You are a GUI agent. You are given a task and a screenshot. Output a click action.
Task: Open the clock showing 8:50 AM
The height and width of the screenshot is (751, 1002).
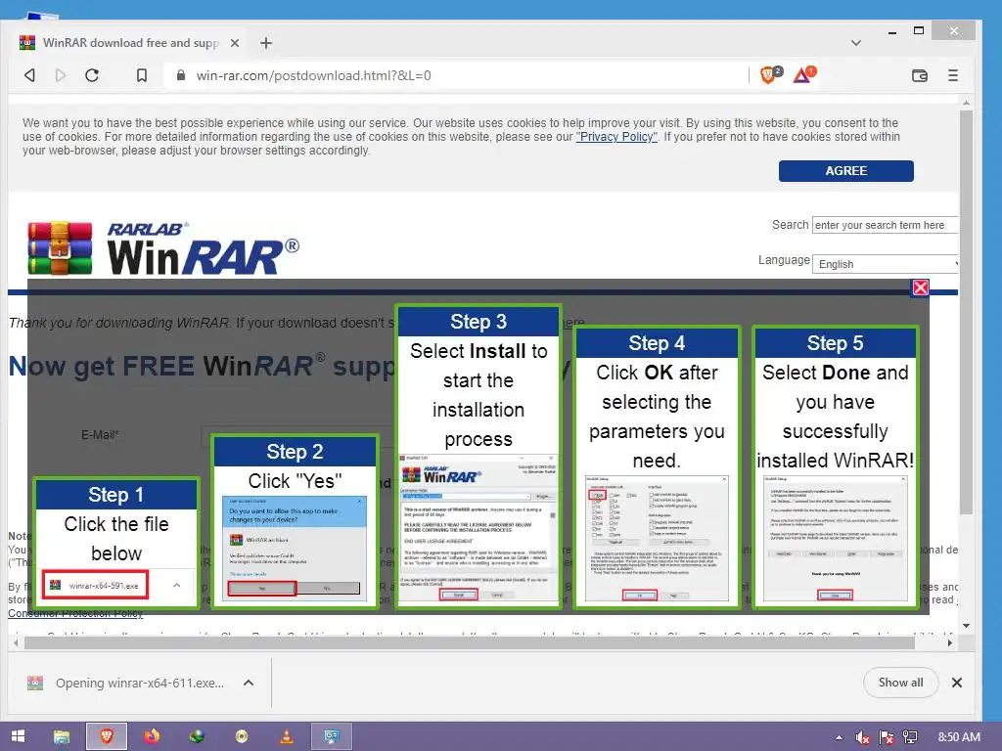[959, 737]
